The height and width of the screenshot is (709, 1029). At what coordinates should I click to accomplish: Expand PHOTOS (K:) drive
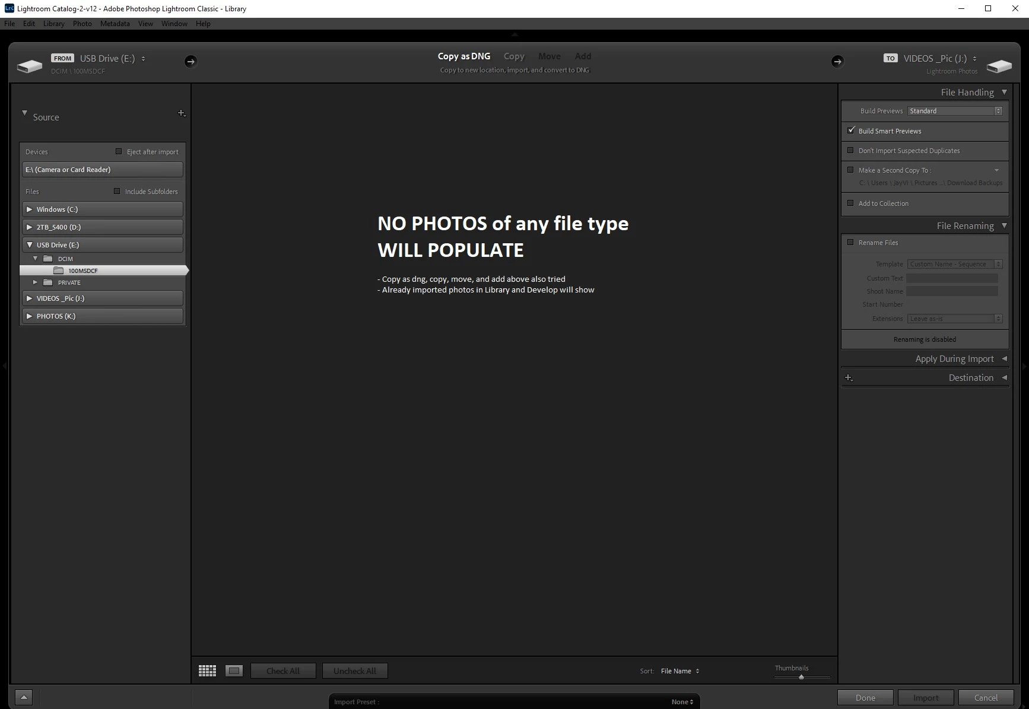point(29,316)
